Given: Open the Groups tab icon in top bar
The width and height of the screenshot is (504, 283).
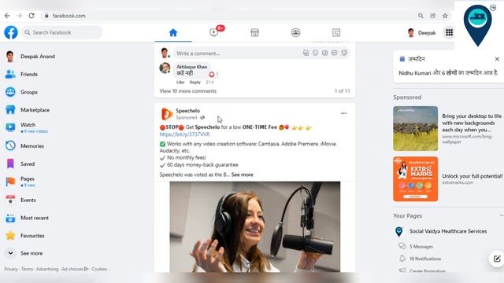Looking at the screenshot, I should pos(296,32).
